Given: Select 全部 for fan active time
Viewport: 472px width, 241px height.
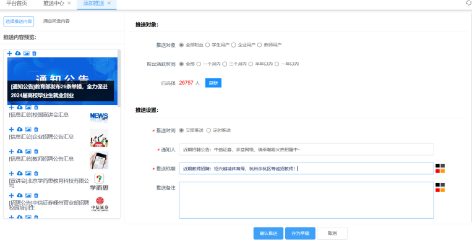Looking at the screenshot, I should 181,64.
